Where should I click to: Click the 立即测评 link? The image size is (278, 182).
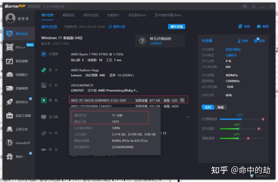coord(156,44)
